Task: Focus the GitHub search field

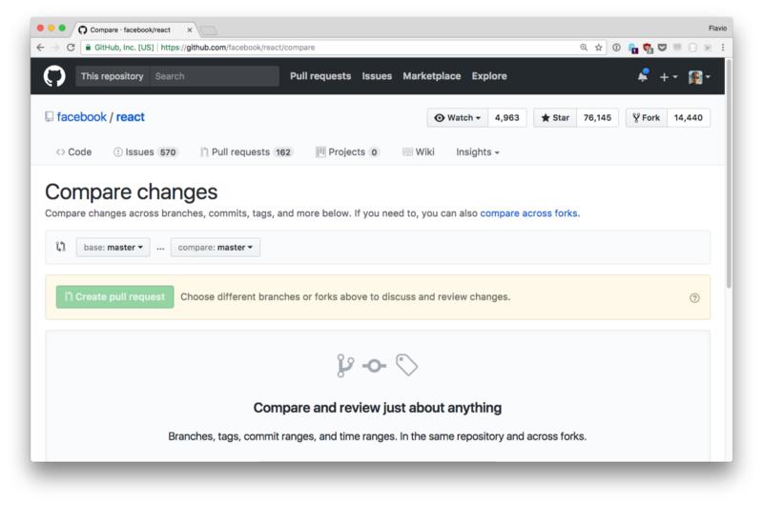Action: click(x=214, y=76)
